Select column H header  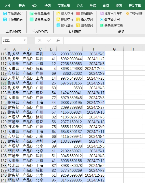point(133,49)
